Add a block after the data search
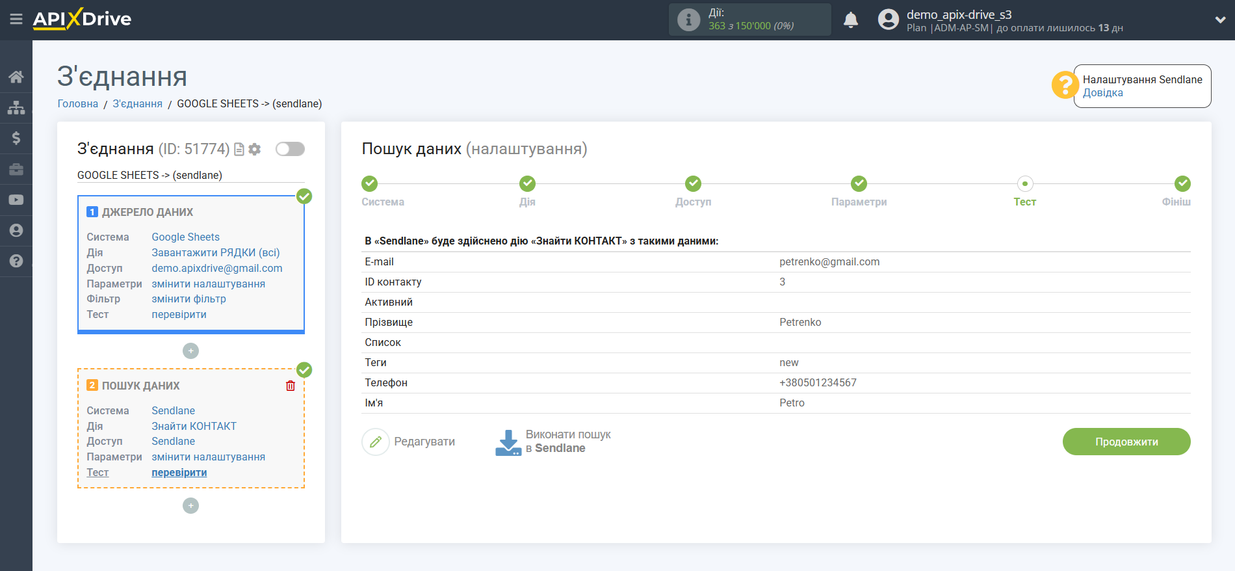This screenshot has width=1235, height=571. tap(190, 506)
